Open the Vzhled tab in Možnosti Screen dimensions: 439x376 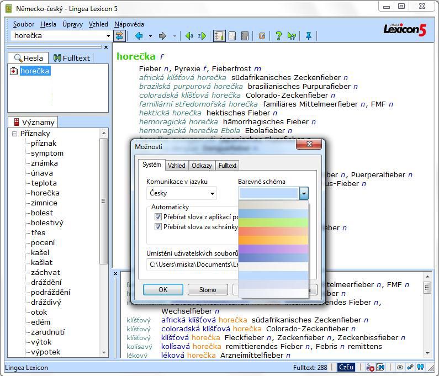coord(176,166)
